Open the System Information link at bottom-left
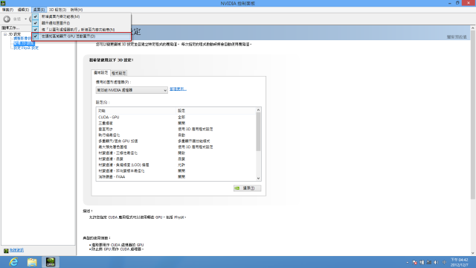 (16, 250)
